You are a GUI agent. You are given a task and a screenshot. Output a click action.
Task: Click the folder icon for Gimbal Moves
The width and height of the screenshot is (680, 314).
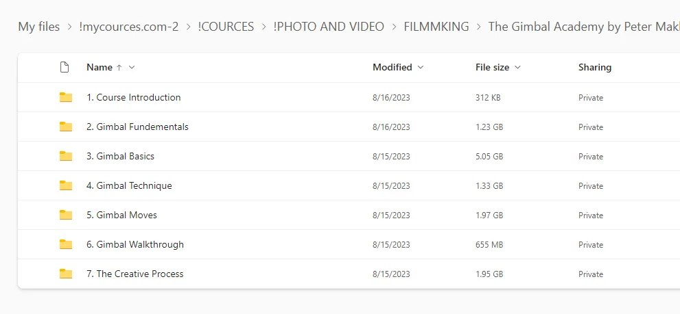tap(66, 215)
